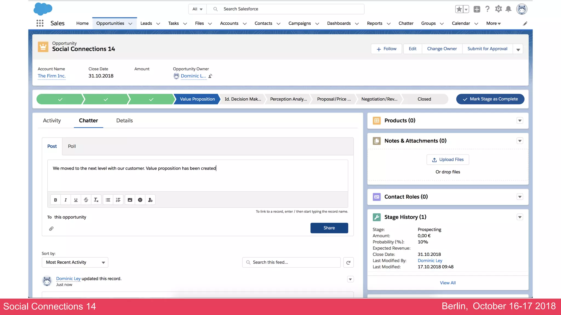Open the Most Recent Activity sort dropdown
Image resolution: width=561 pixels, height=315 pixels.
click(75, 262)
